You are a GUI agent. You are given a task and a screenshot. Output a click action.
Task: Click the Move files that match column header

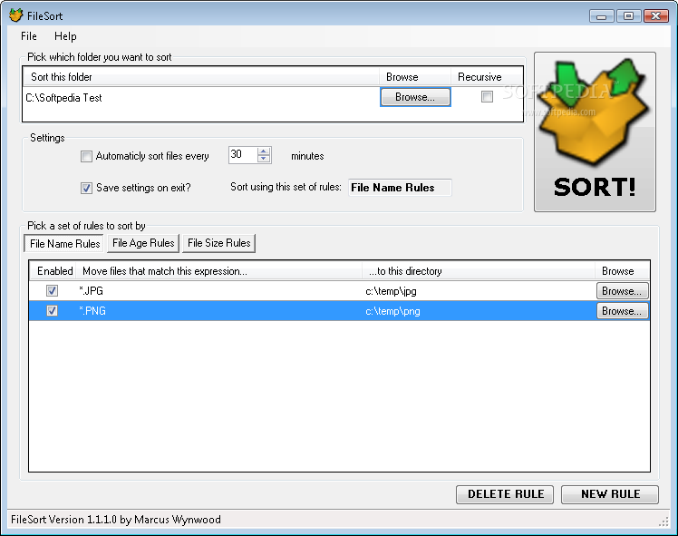pos(218,271)
